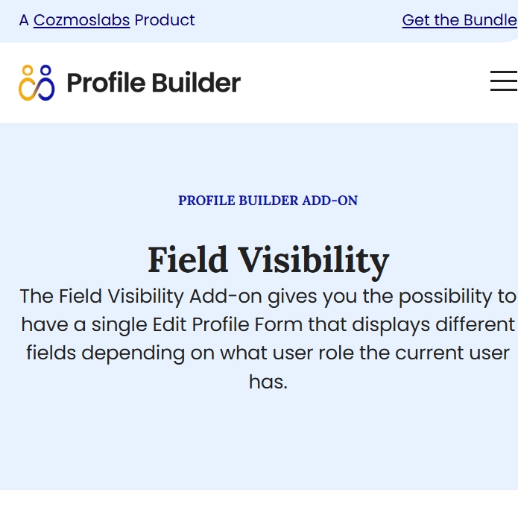Image resolution: width=518 pixels, height=507 pixels.
Task: Click the line fields depending on what user role
Action: point(268,353)
